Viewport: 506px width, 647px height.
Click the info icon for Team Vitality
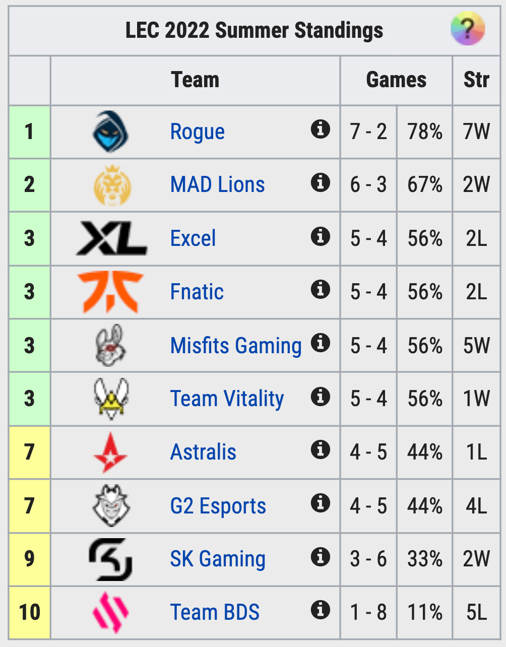coord(320,397)
